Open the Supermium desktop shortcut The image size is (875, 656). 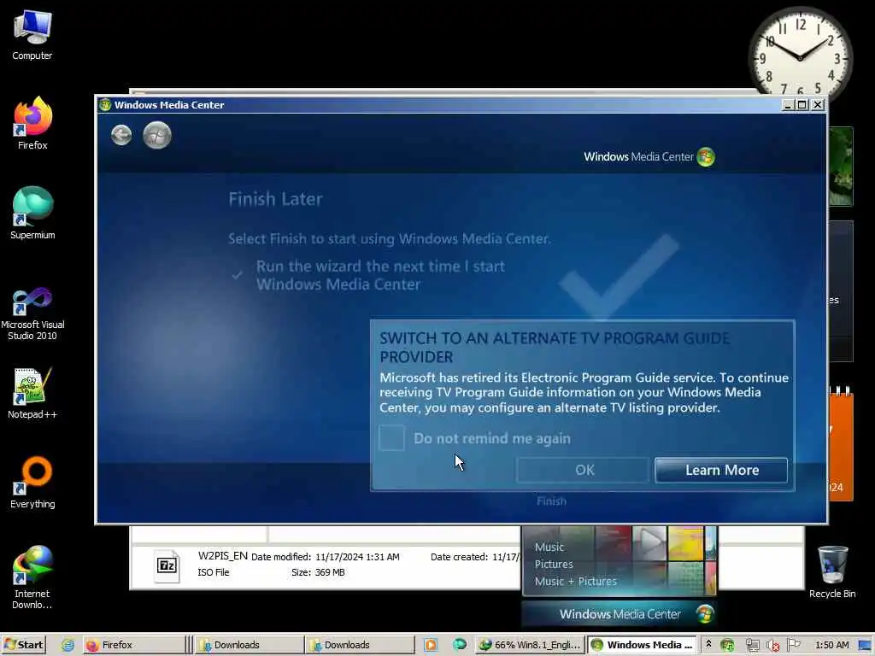coord(32,214)
